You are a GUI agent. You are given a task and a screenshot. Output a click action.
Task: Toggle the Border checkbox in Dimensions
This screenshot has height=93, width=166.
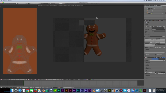[145, 48]
